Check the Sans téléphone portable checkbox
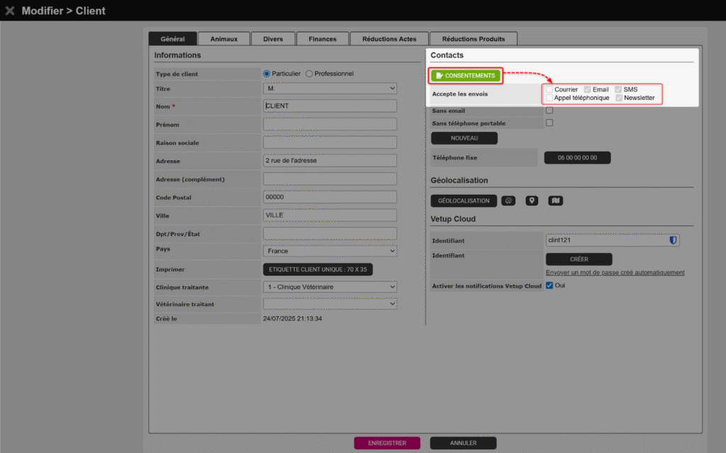This screenshot has width=726, height=453. click(549, 123)
